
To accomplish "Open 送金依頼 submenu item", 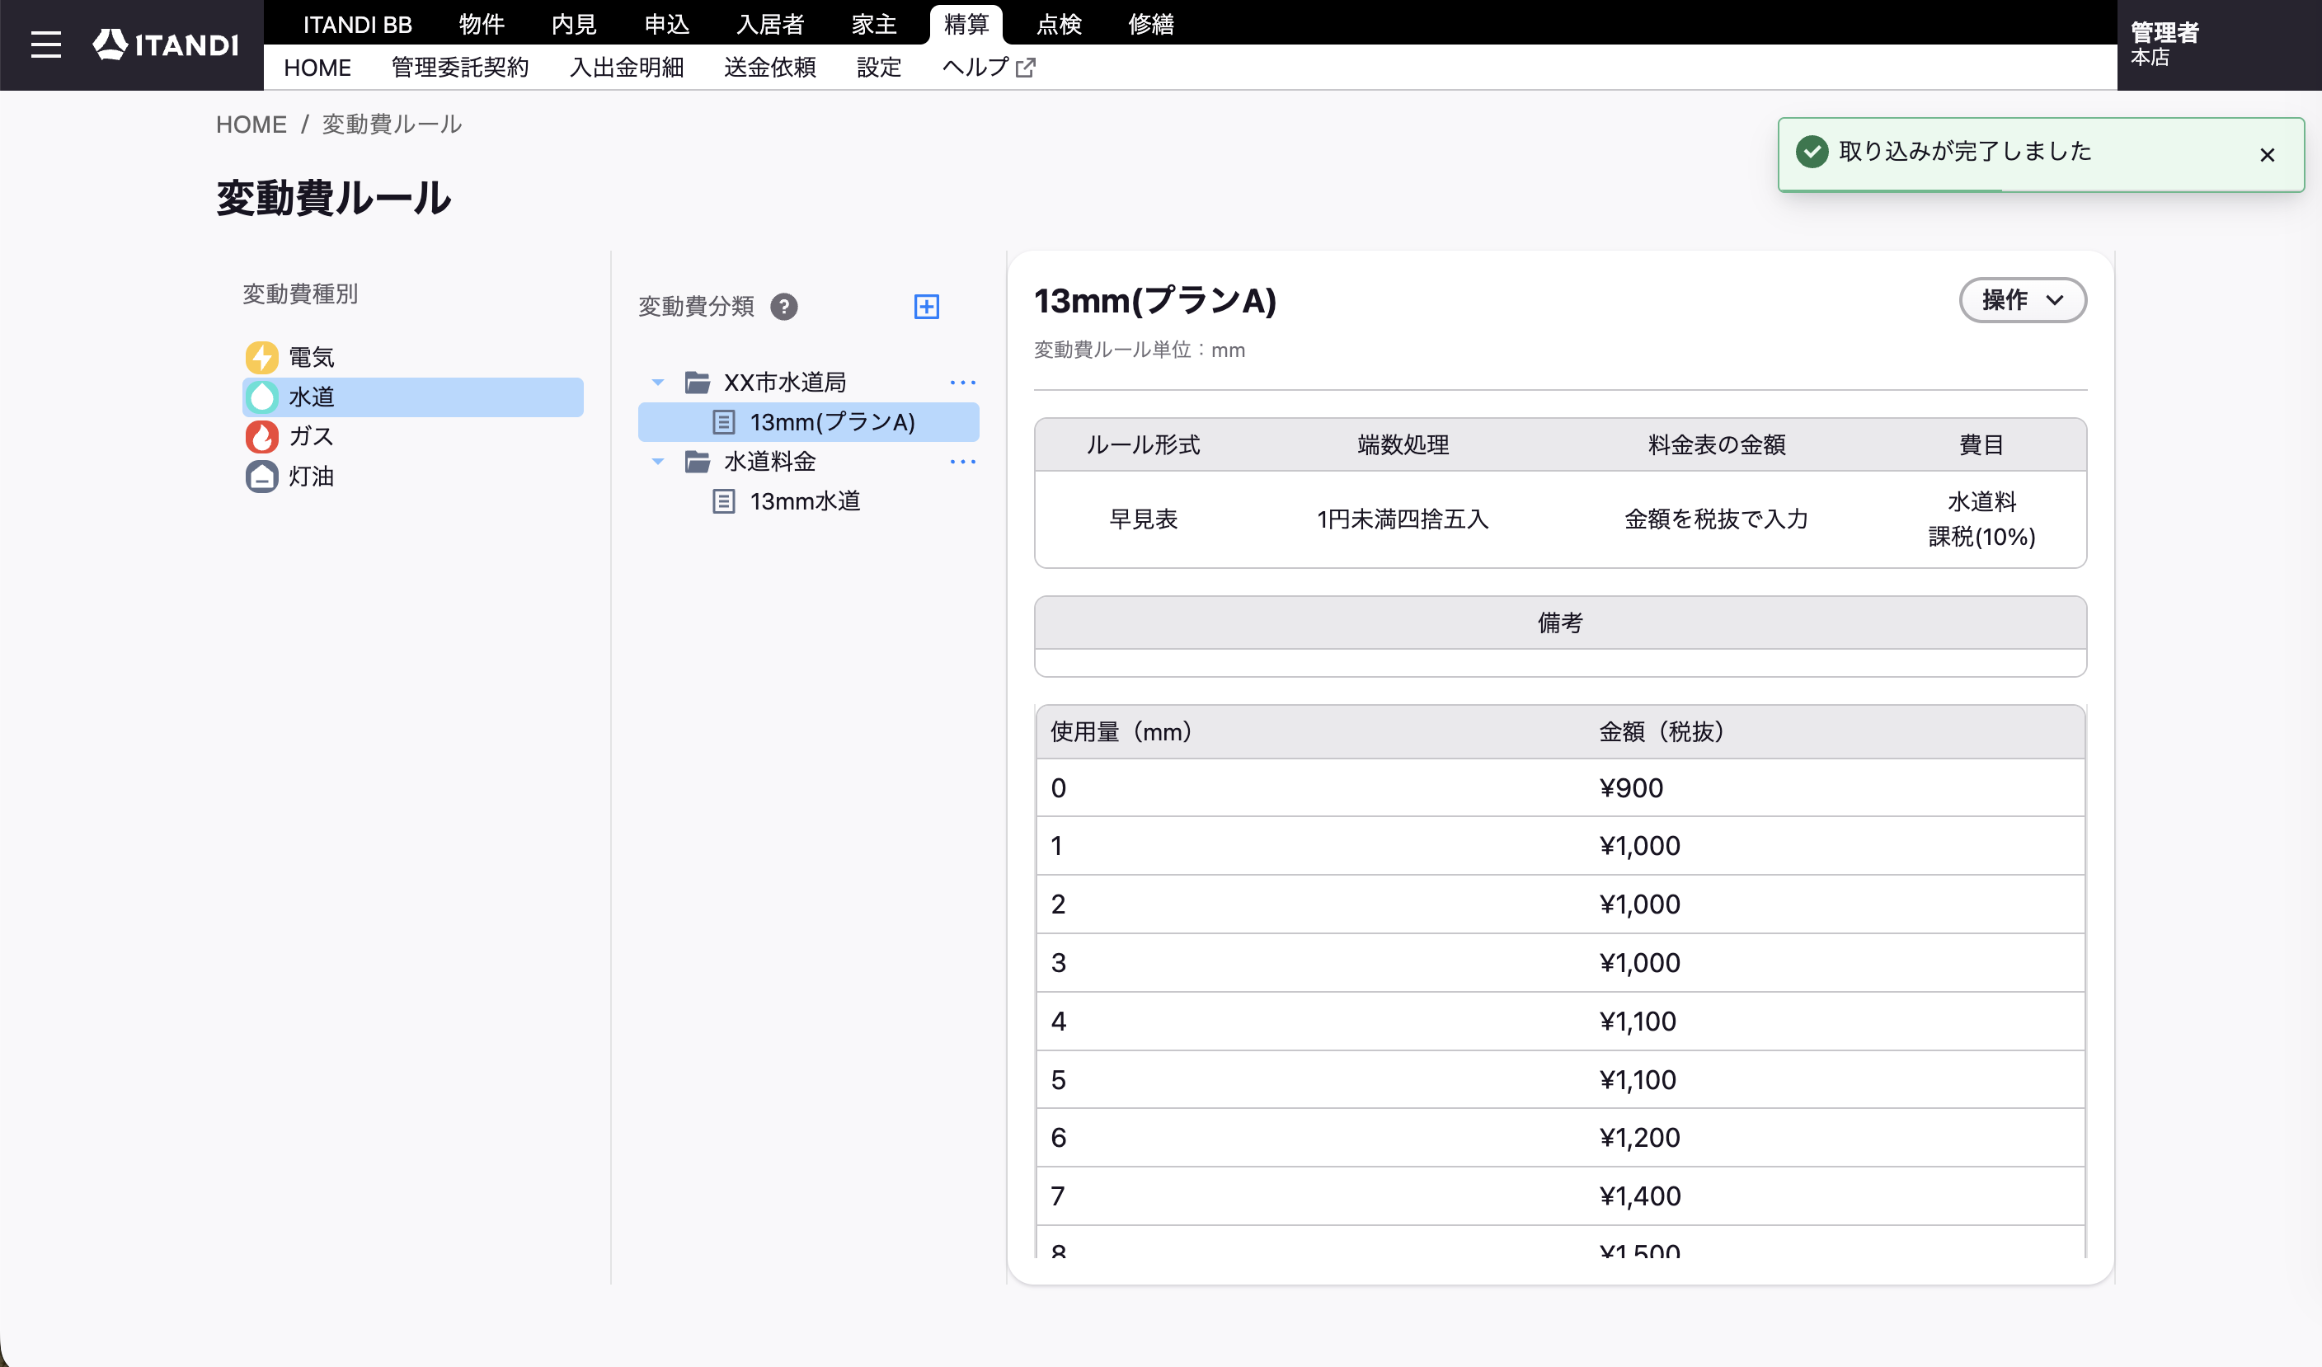I will [x=770, y=68].
